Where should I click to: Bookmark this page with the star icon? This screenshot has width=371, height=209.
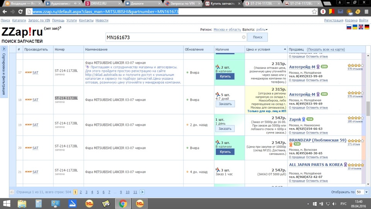click(x=314, y=12)
